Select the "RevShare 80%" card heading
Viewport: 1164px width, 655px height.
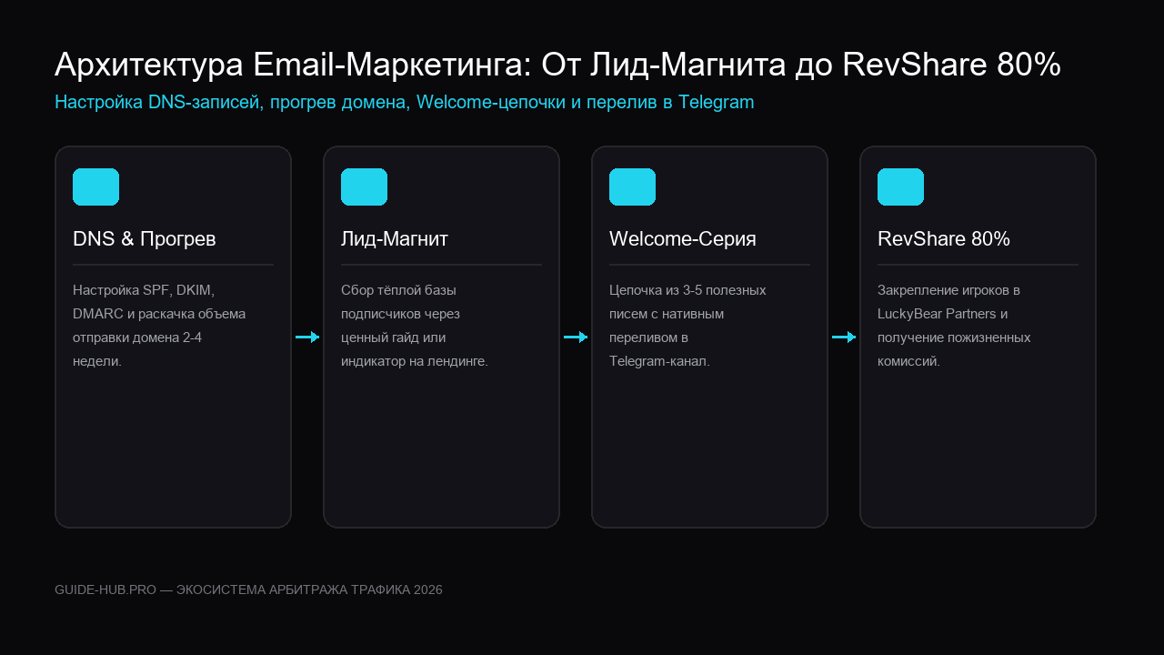pos(944,239)
